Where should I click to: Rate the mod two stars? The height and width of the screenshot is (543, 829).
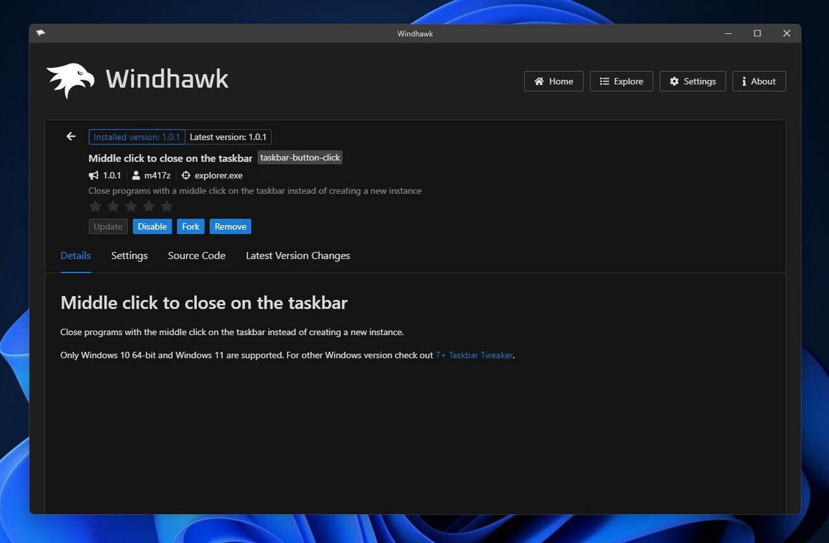(x=113, y=206)
